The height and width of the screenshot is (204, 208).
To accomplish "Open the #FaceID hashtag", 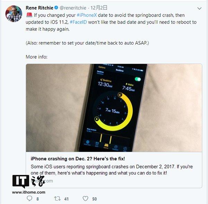I will 78,22.
